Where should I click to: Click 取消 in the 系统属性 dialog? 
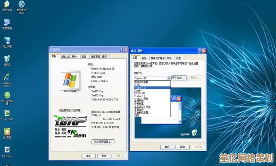click(104, 156)
